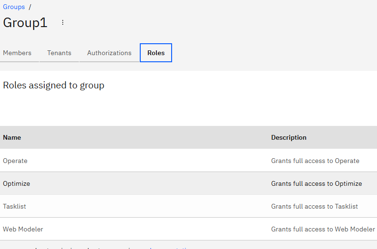This screenshot has height=249, width=377.
Task: Click the Description column header
Action: 289,137
